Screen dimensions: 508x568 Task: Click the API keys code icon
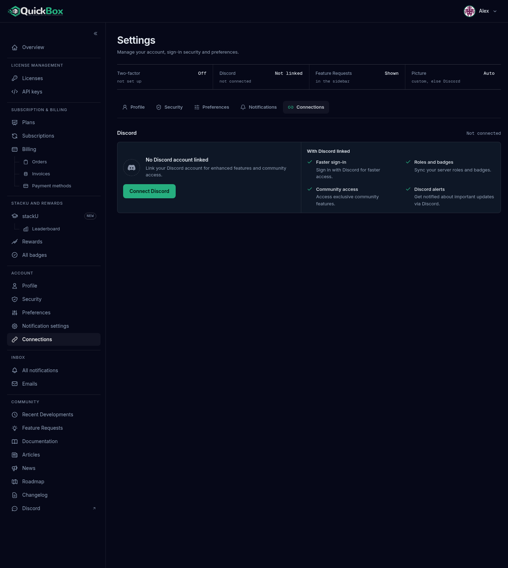(15, 92)
